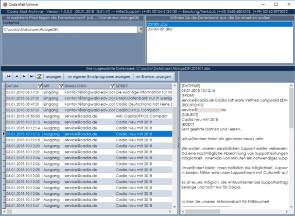This screenshot has height=216, width=295.
Task: Click the Suchpfad path input field
Action: [70, 30]
